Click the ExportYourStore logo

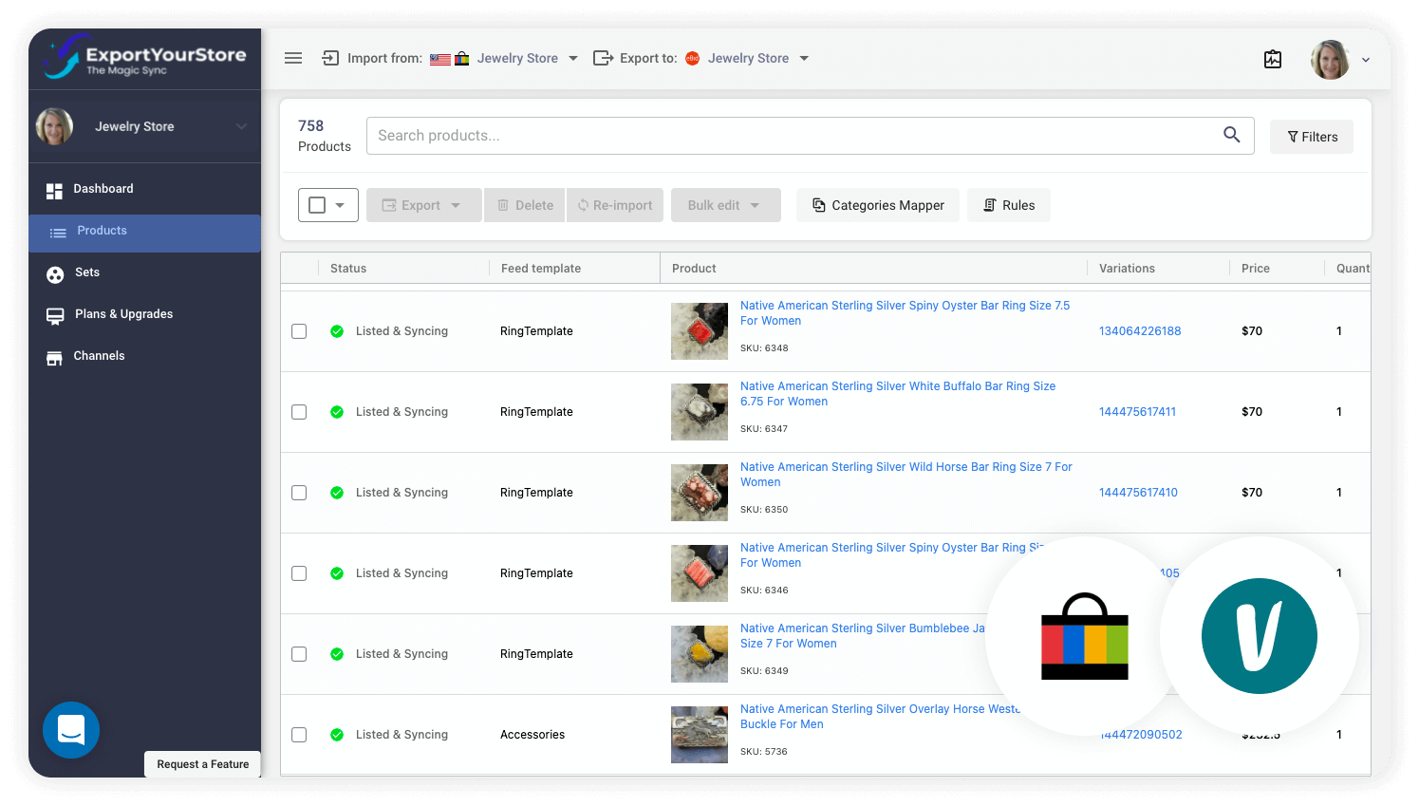144,57
